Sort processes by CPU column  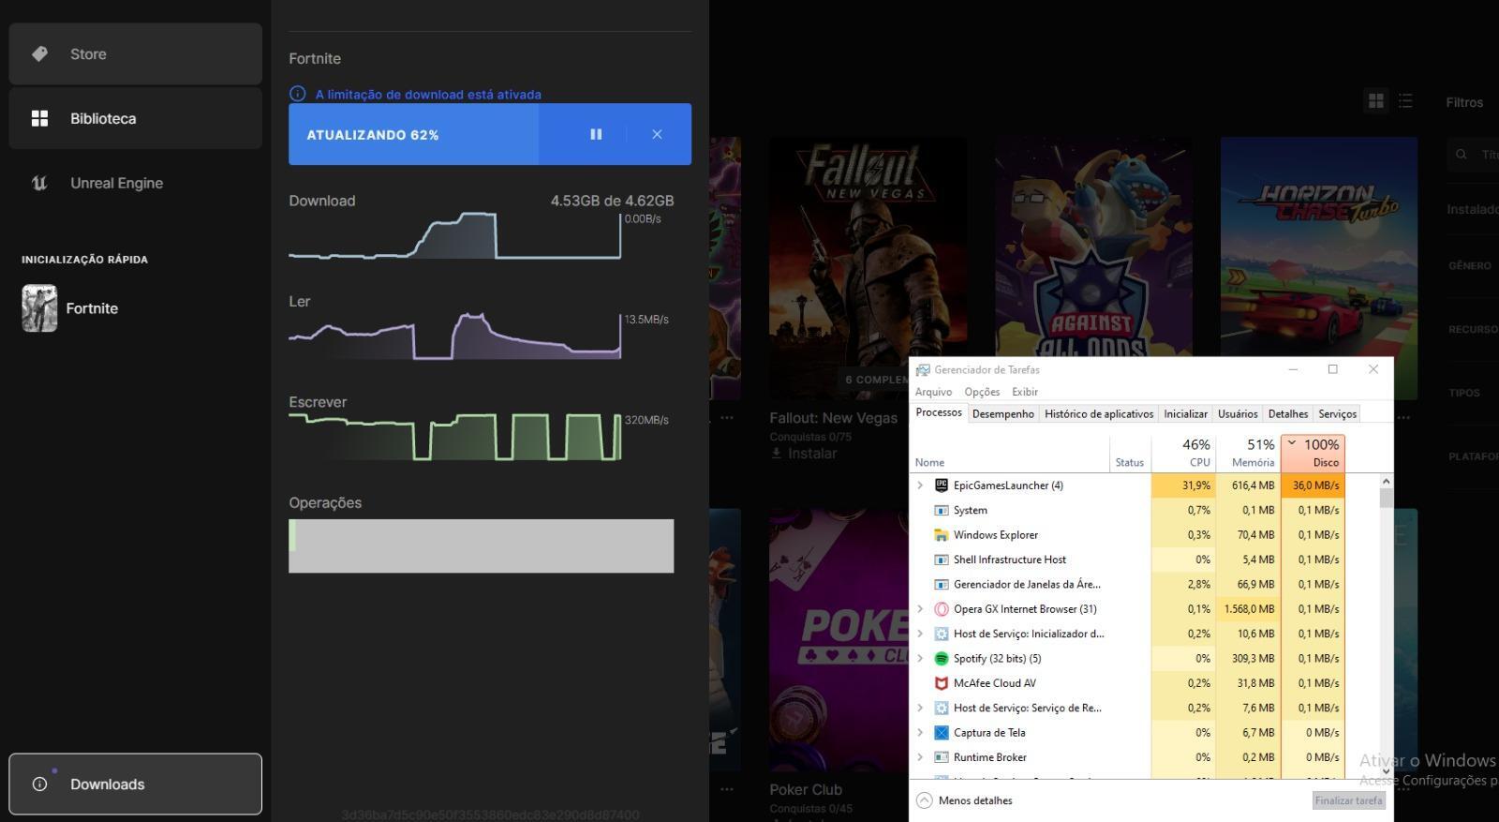[1183, 454]
